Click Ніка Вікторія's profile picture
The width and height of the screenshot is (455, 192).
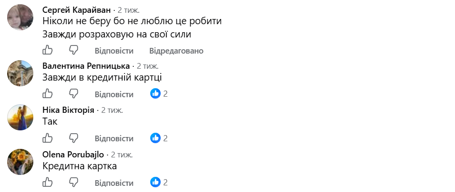(x=20, y=118)
